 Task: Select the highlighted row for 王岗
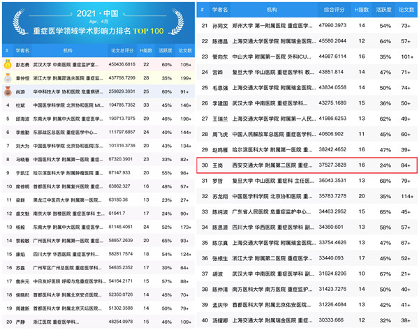tap(307, 165)
